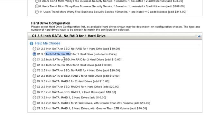Click '[add $341.00]' price text

coord(177,12)
